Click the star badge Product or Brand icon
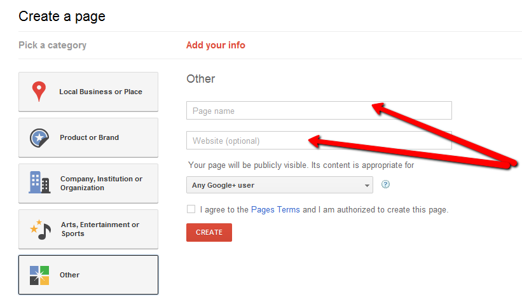Screen dimensions: 522x306 coord(39,137)
